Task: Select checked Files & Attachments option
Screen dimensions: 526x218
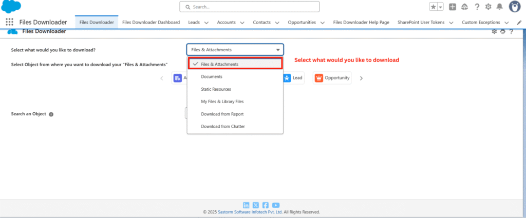Action: pos(235,64)
